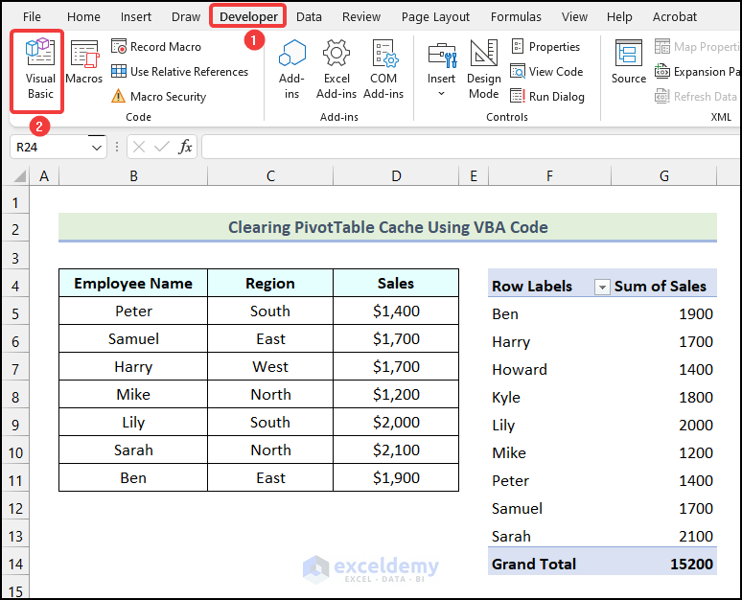Open COM Add-ins
The width and height of the screenshot is (742, 600).
383,70
